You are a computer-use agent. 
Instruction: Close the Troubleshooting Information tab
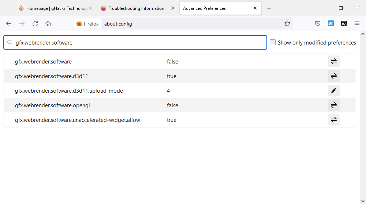[173, 8]
